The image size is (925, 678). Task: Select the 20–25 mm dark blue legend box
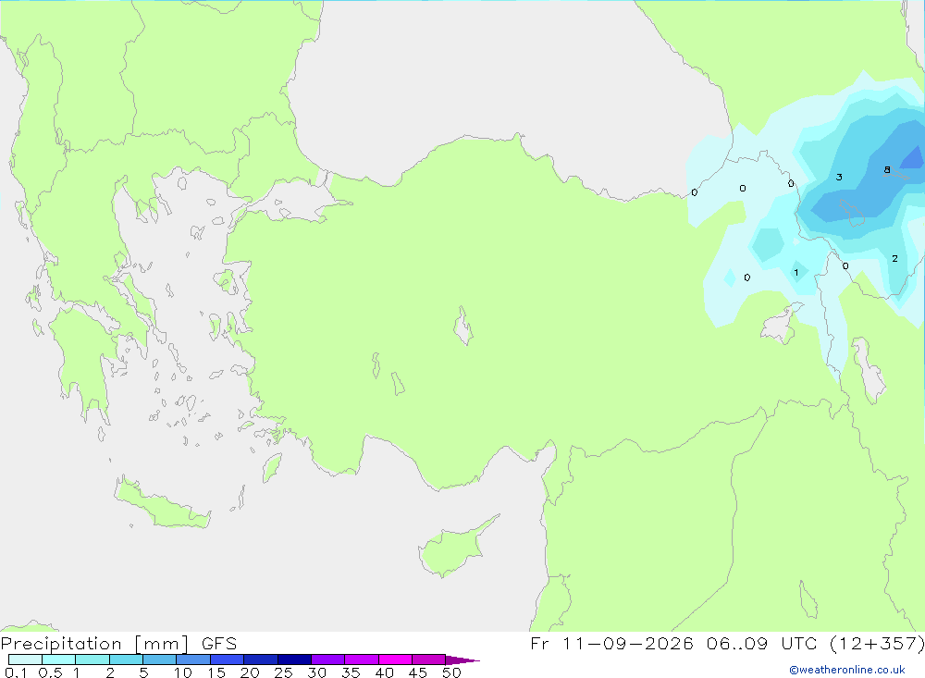(x=261, y=660)
